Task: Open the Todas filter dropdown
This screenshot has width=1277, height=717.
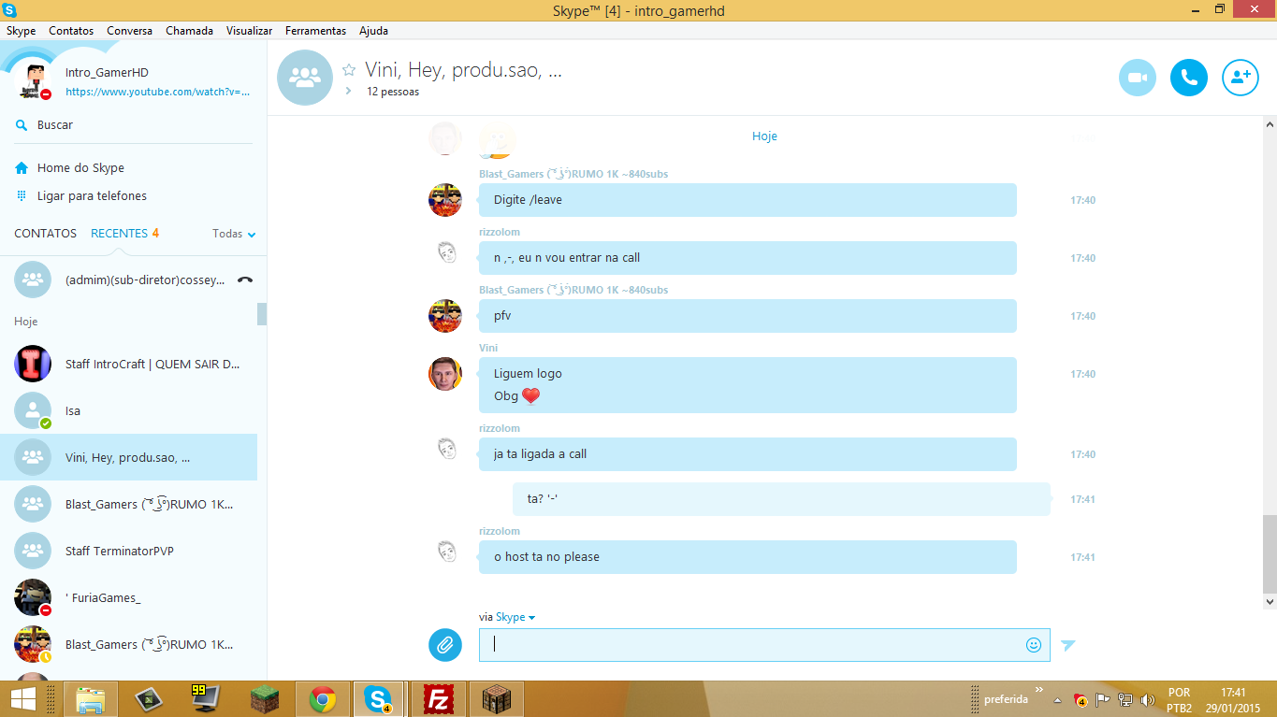Action: [234, 234]
